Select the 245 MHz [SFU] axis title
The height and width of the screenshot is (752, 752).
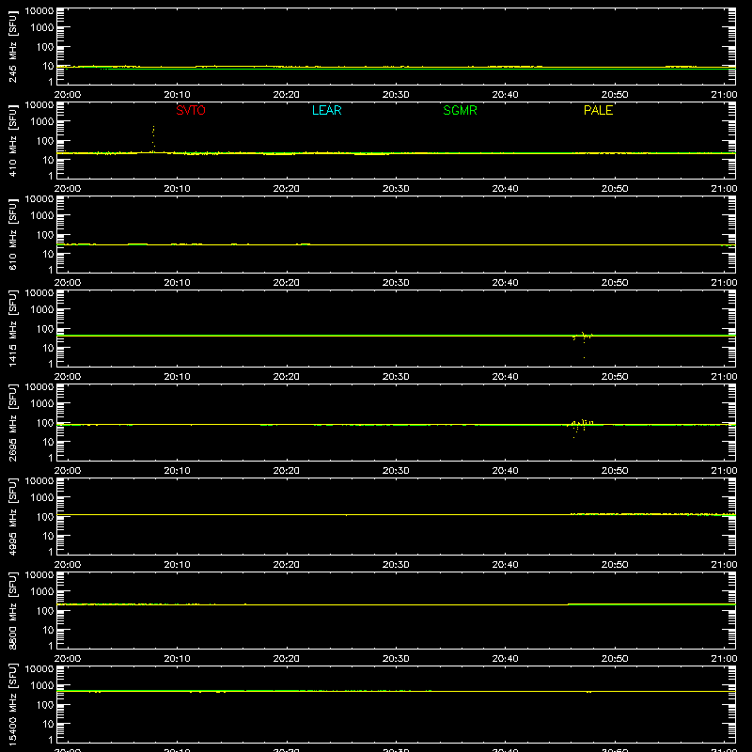[12, 46]
